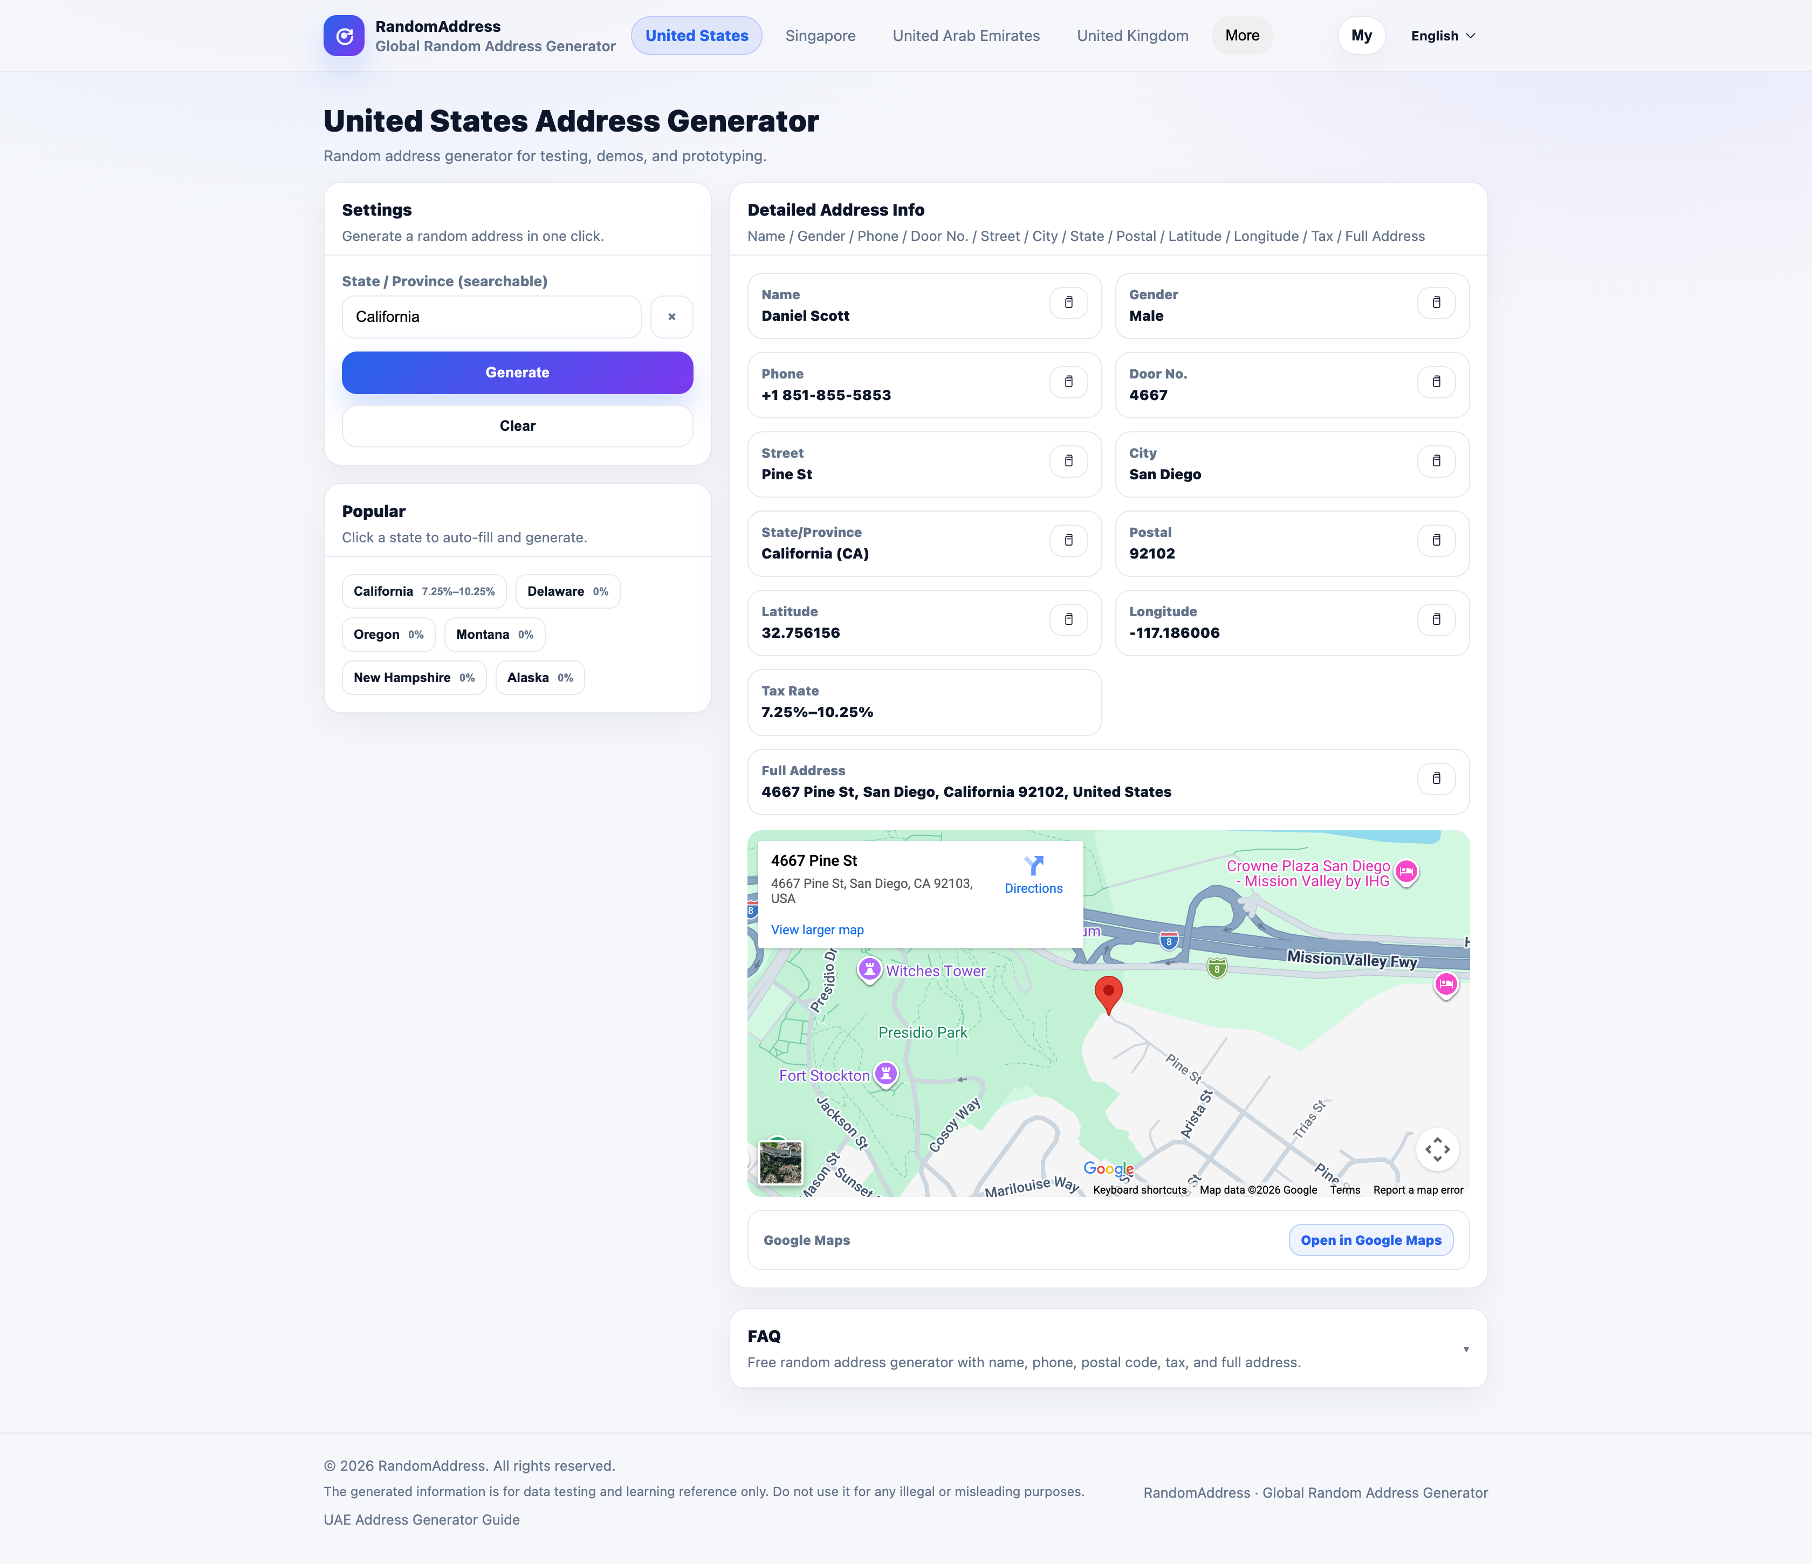The height and width of the screenshot is (1564, 1812).
Task: Clear state input with the X button
Action: (671, 316)
